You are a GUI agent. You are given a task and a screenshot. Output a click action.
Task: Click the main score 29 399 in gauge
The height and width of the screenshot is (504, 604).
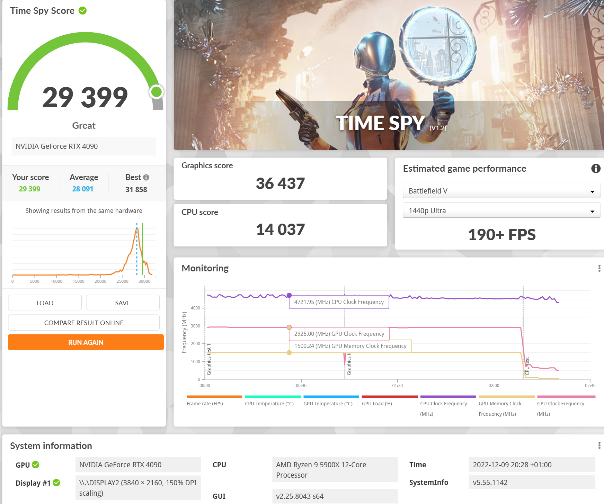pyautogui.click(x=85, y=97)
